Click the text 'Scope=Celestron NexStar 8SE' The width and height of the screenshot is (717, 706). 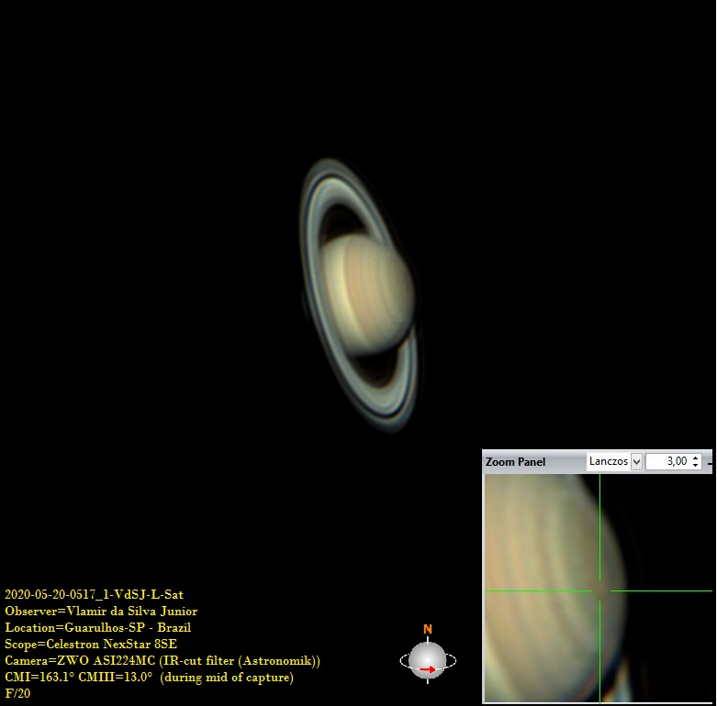click(x=91, y=644)
